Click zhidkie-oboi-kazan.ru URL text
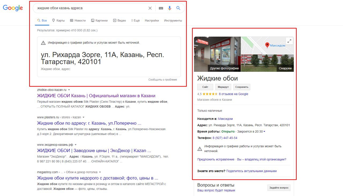Screen dimensions: 343x196 [52, 90]
